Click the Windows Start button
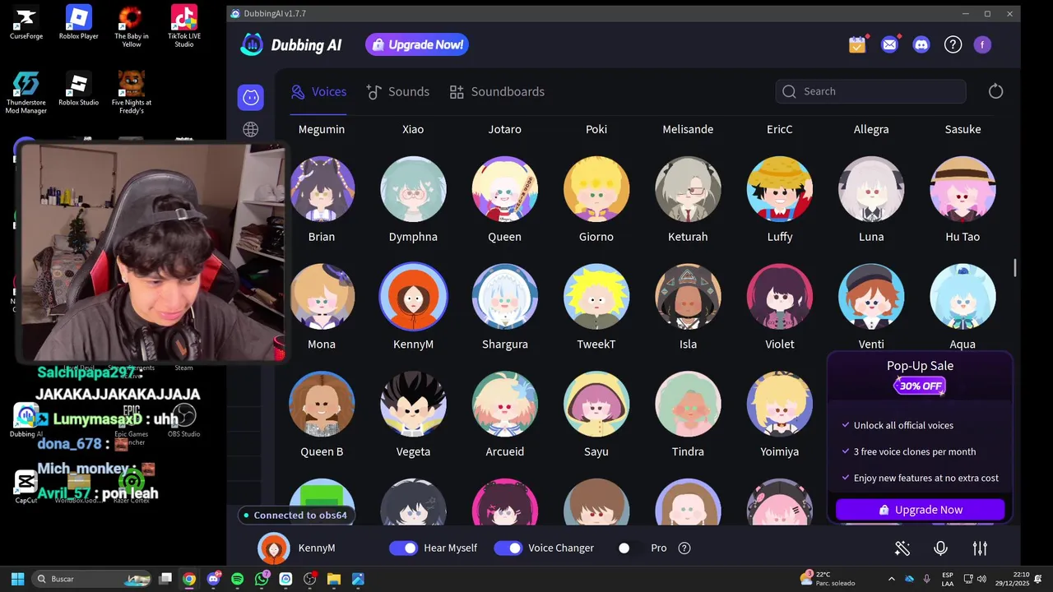1053x592 pixels. tap(17, 579)
